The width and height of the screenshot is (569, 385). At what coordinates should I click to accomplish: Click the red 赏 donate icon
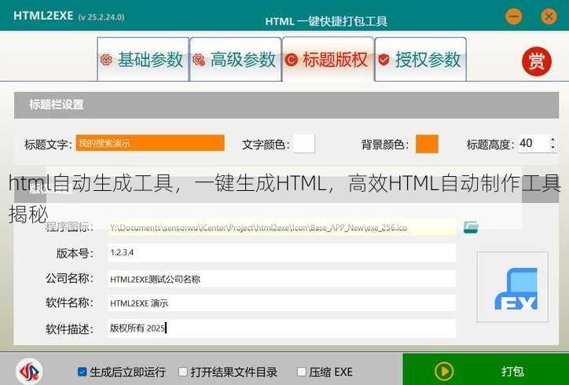click(536, 61)
